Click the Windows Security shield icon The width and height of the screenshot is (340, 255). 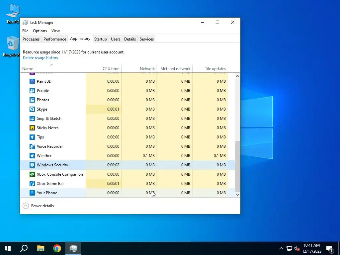[32, 165]
